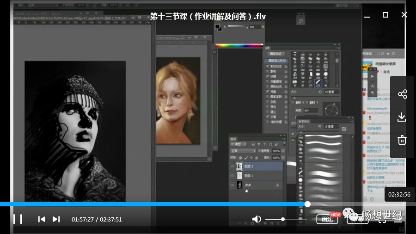Toggle the 平滑 checkbox
This screenshot has height=234, width=416.
pyautogui.click(x=268, y=117)
